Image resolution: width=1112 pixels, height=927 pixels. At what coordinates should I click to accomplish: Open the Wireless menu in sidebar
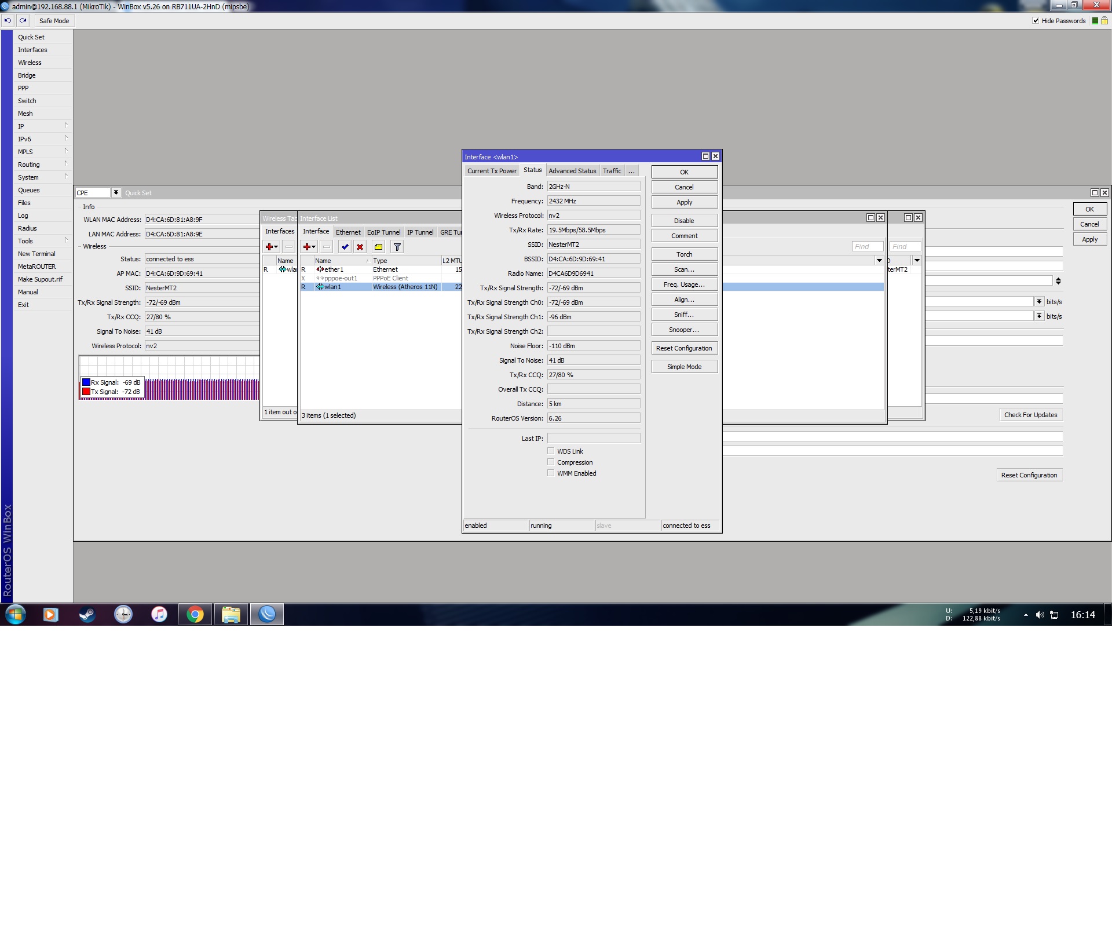30,63
